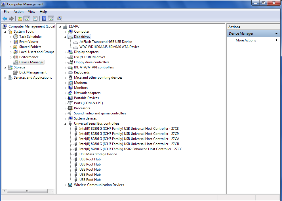This screenshot has width=282, height=201.
Task: Click the left pane scroll left arrow
Action: [4, 191]
